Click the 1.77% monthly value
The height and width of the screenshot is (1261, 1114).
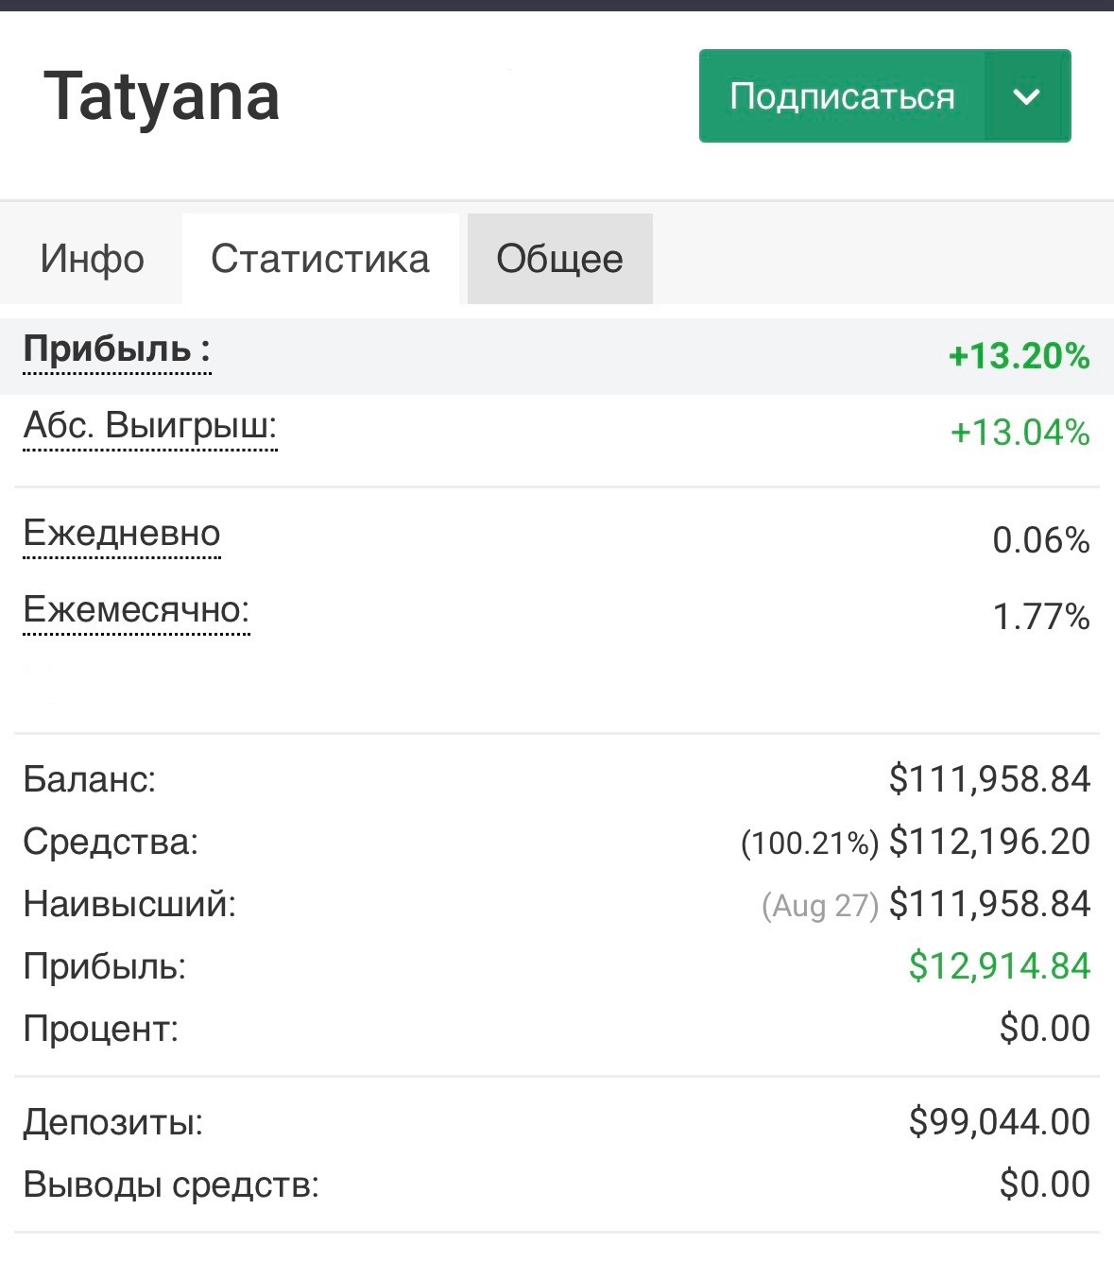(x=1040, y=617)
